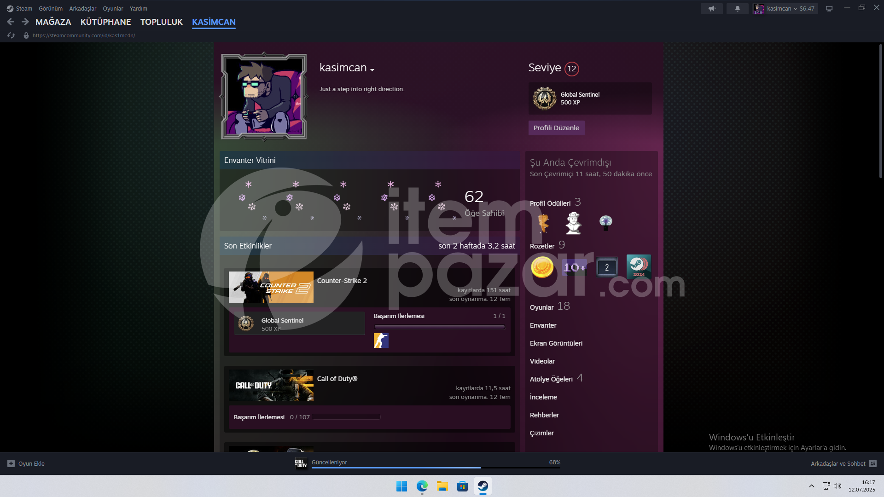The width and height of the screenshot is (884, 497).
Task: Open Rozetler link
Action: tap(542, 246)
